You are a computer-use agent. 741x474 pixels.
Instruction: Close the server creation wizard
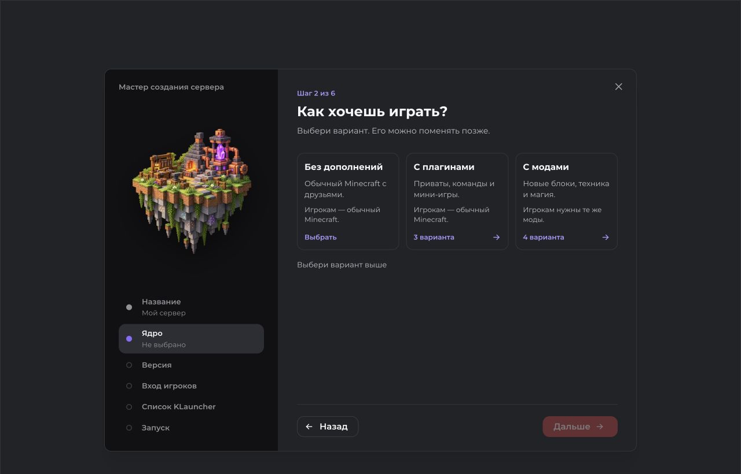(x=618, y=87)
